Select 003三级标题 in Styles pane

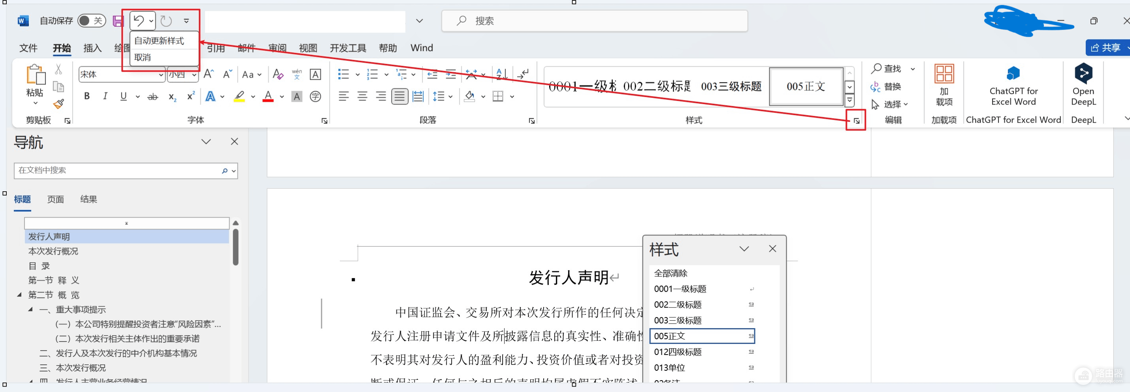coord(702,320)
